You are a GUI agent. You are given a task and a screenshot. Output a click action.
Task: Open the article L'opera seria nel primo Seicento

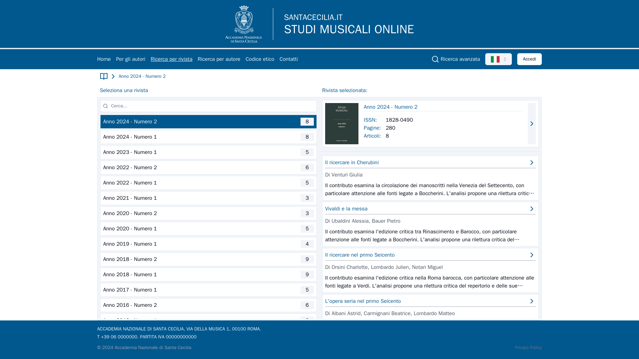(x=363, y=301)
